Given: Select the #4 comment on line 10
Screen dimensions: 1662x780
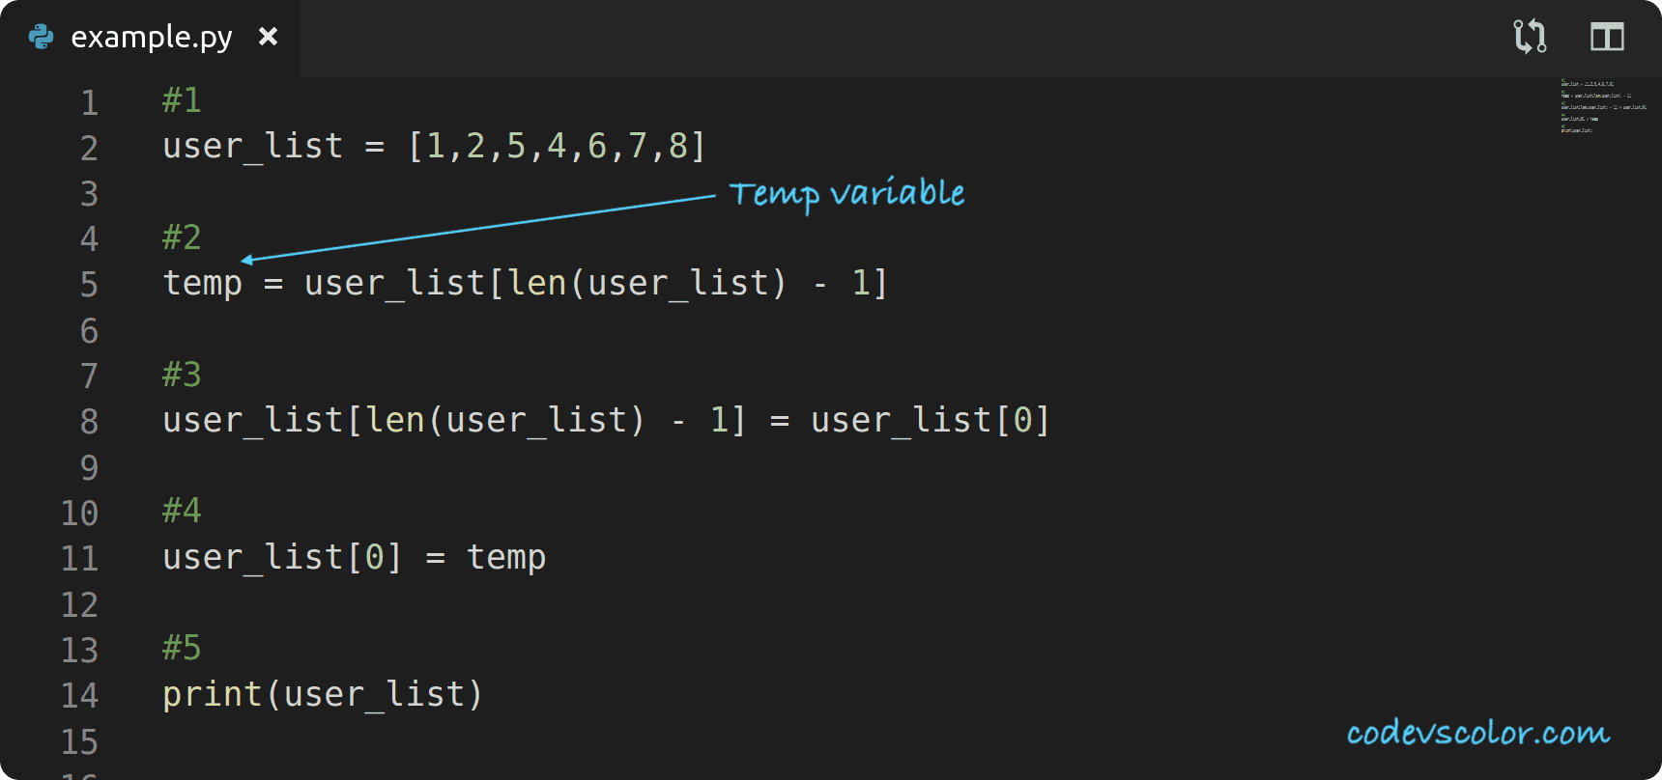Looking at the screenshot, I should [181, 511].
